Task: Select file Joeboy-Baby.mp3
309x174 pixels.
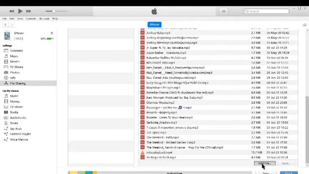Action: (219, 33)
